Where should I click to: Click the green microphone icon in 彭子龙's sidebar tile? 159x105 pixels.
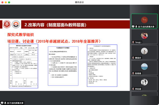[136, 27]
